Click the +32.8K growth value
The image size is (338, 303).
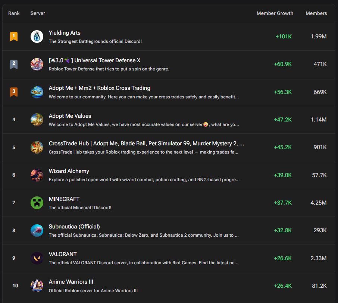click(x=283, y=230)
